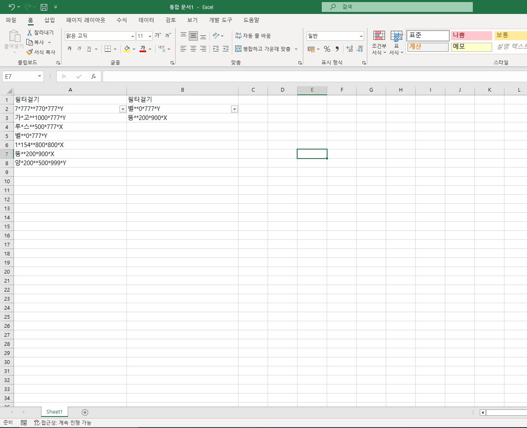
Task: Toggle 자동 줄 바꿈 wrap text
Action: pyautogui.click(x=253, y=36)
